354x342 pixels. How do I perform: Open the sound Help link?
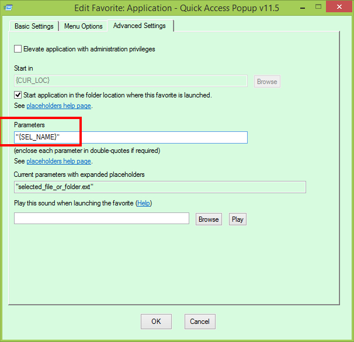tap(144, 203)
